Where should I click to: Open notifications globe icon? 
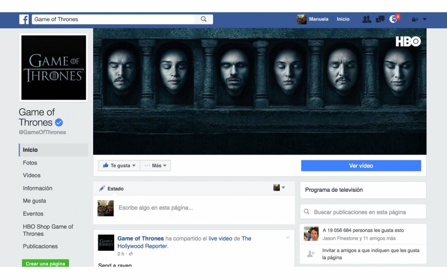pyautogui.click(x=394, y=19)
